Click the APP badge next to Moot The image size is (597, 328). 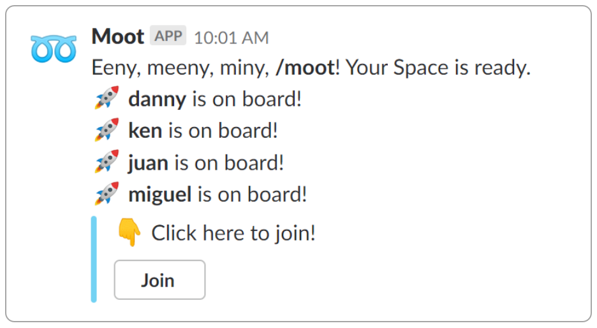pyautogui.click(x=168, y=36)
